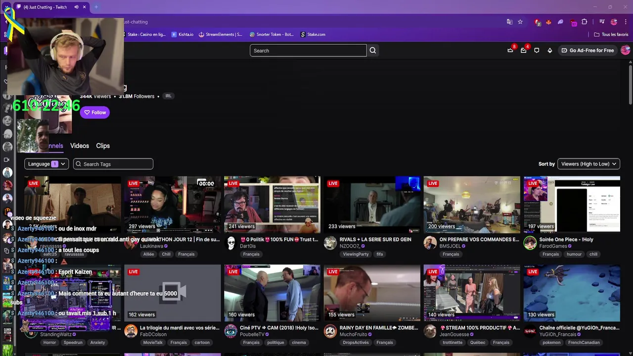Switch to the Videos tab
Viewport: 633px width, 356px height.
click(80, 146)
